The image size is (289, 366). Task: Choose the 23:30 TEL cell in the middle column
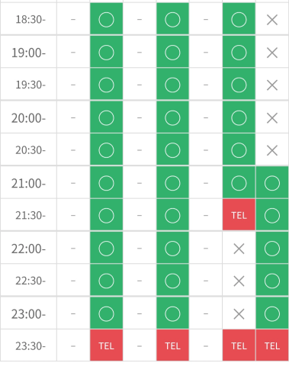click(x=172, y=345)
